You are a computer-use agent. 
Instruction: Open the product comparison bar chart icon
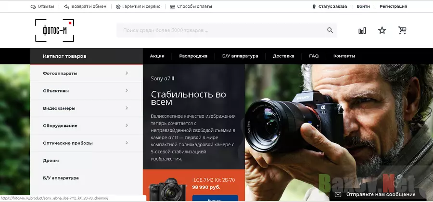pos(362,30)
